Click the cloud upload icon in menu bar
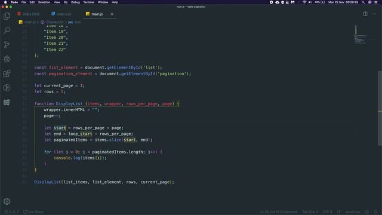The height and width of the screenshot is (215, 382). click(277, 2)
